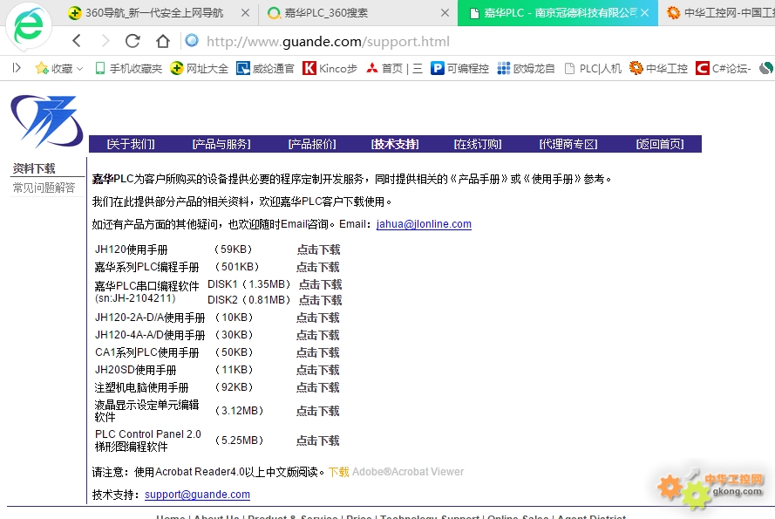Download JH120-2A-D/A使用手册 (10KB)
The width and height of the screenshot is (775, 519).
click(x=318, y=318)
